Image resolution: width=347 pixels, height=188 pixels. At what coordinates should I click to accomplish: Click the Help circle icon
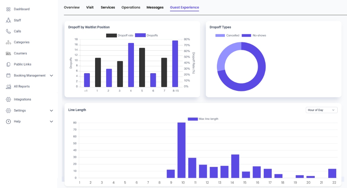(8, 121)
